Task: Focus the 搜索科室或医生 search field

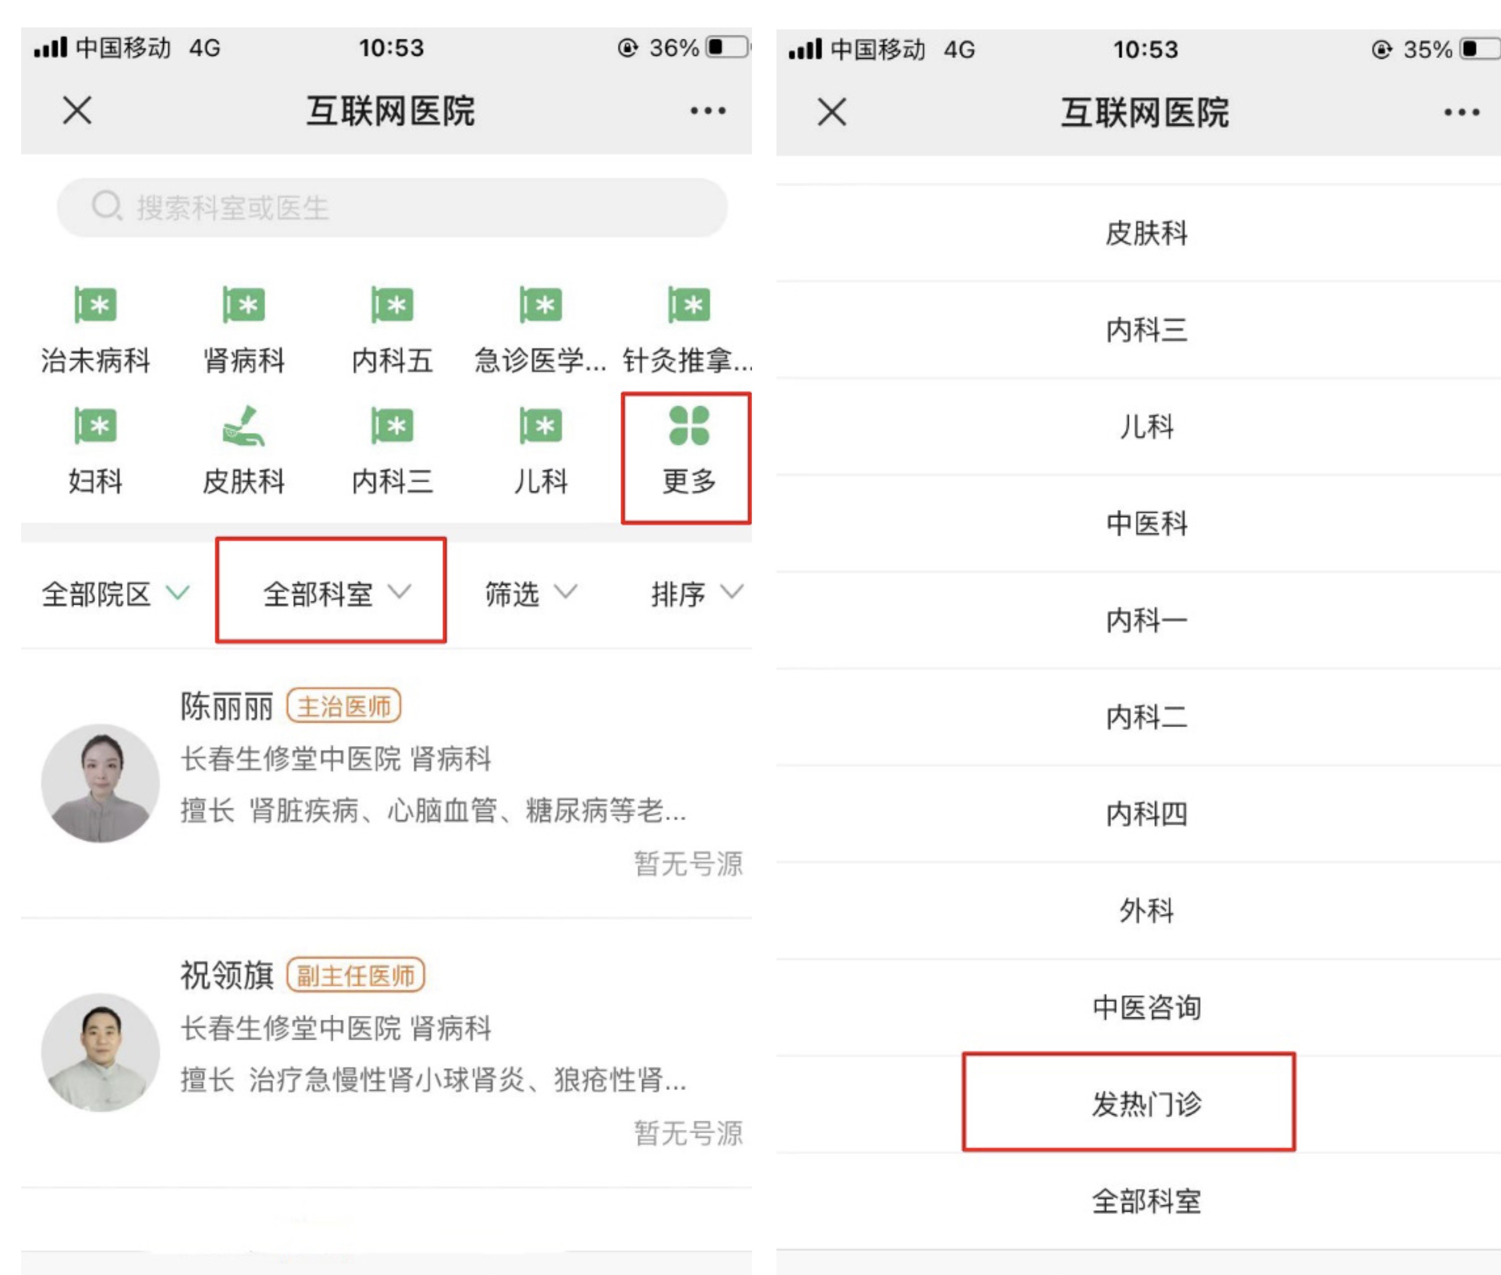Action: (392, 208)
